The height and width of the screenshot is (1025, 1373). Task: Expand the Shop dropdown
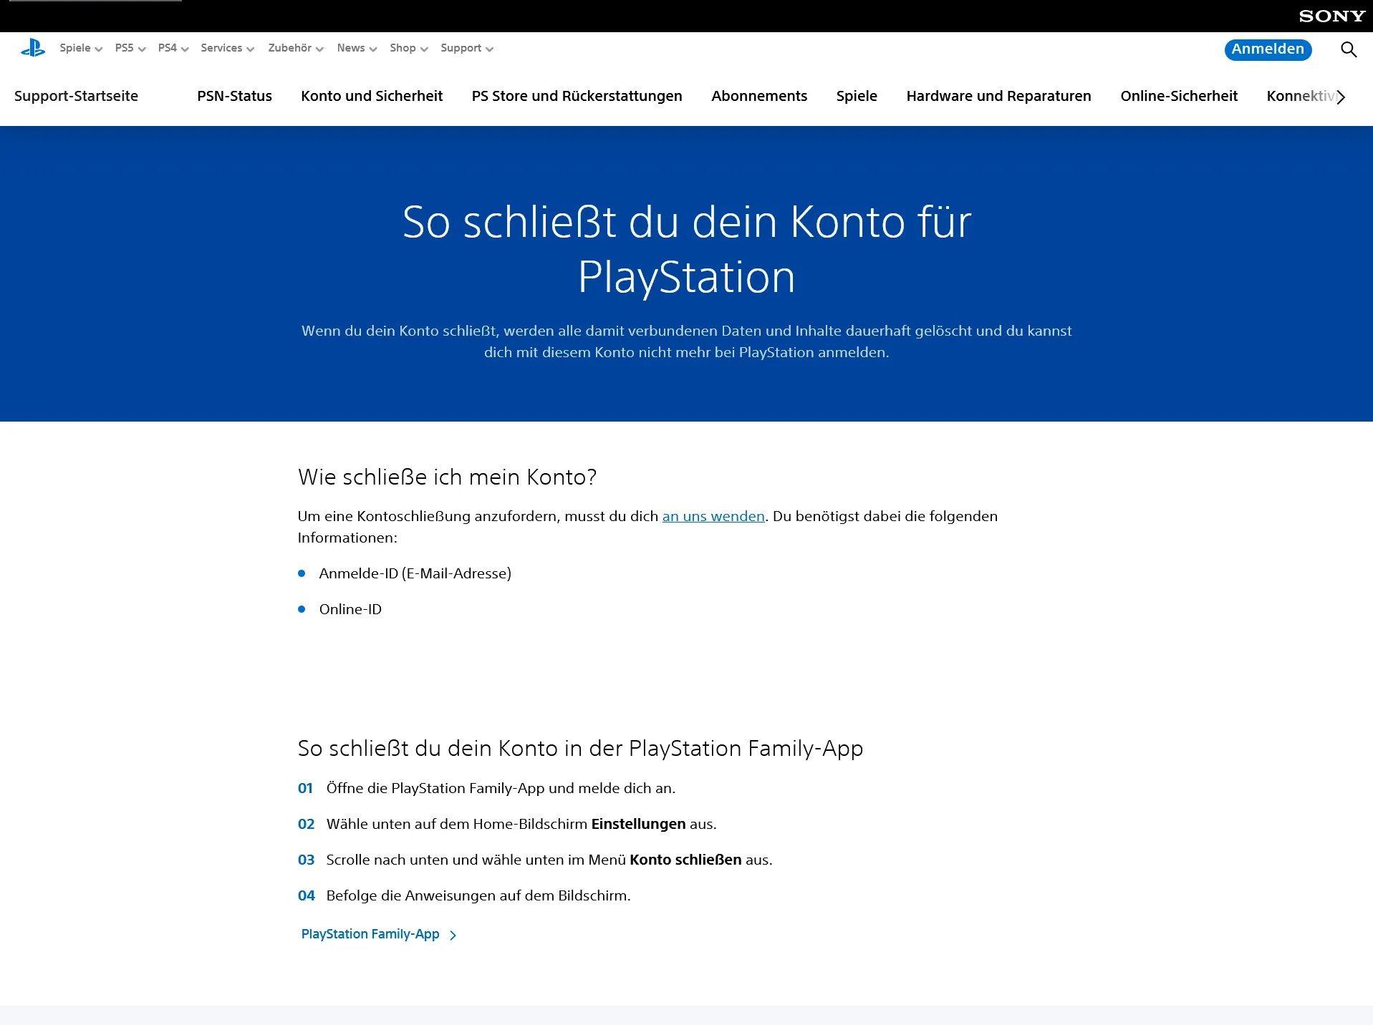point(408,48)
